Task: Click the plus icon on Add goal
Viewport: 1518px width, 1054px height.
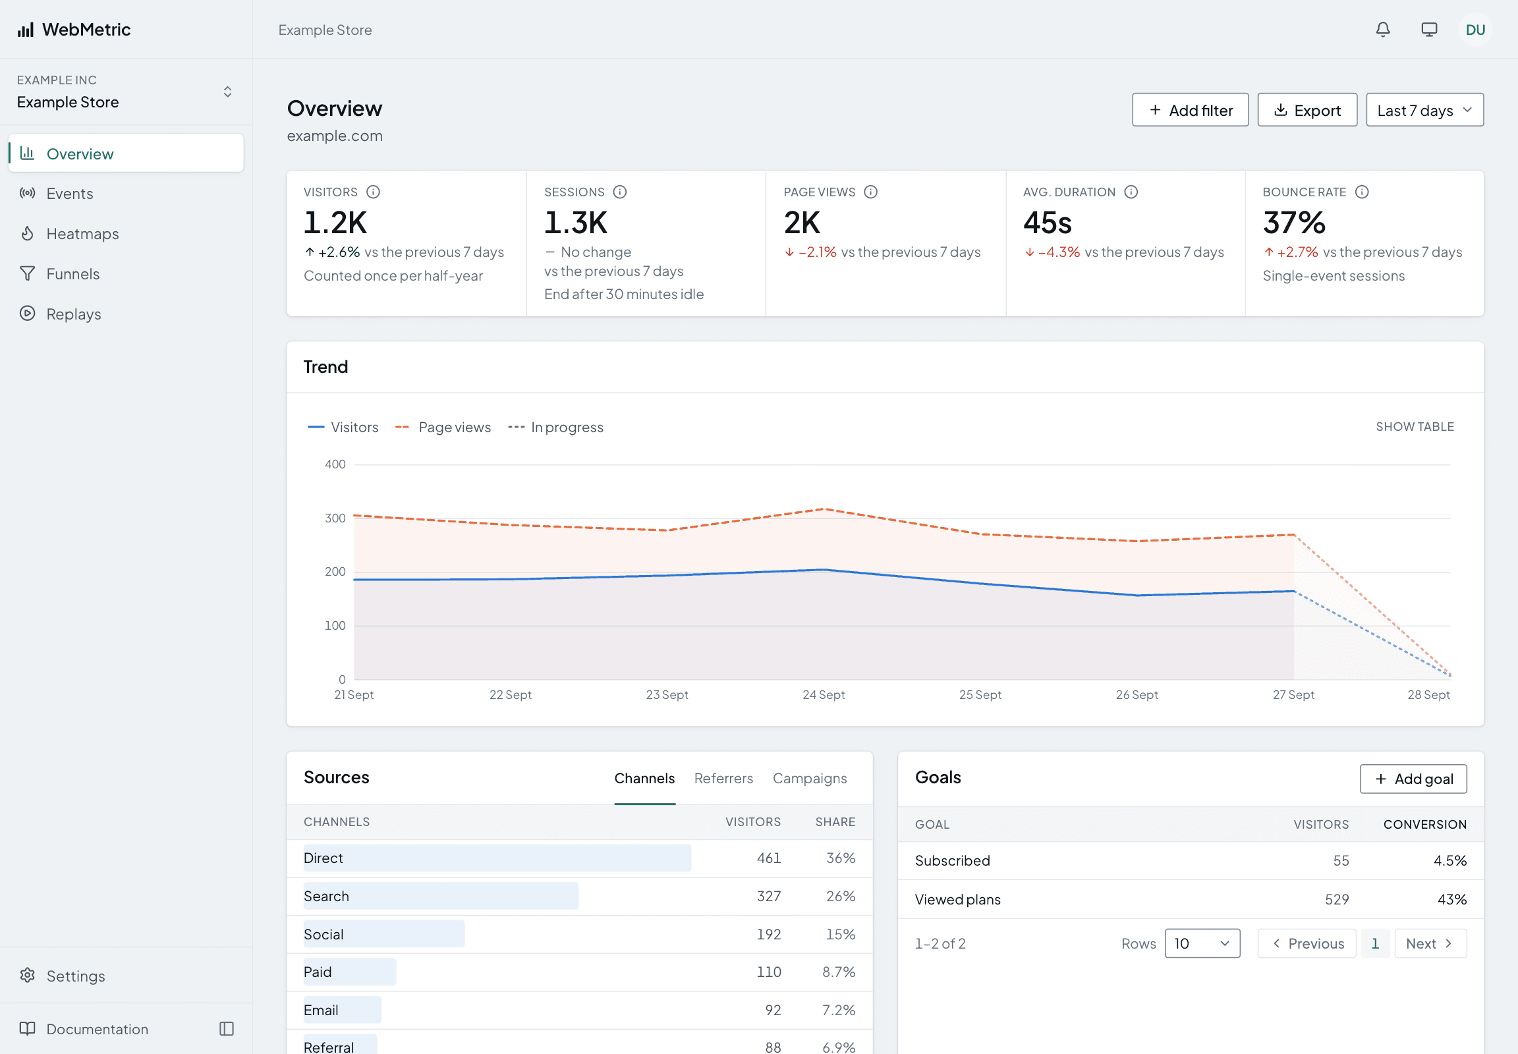Action: tap(1380, 779)
